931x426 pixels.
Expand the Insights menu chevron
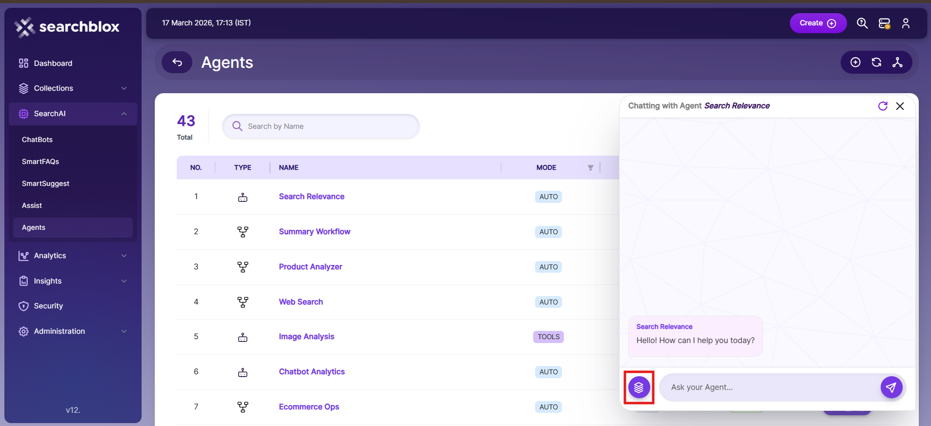click(x=124, y=281)
